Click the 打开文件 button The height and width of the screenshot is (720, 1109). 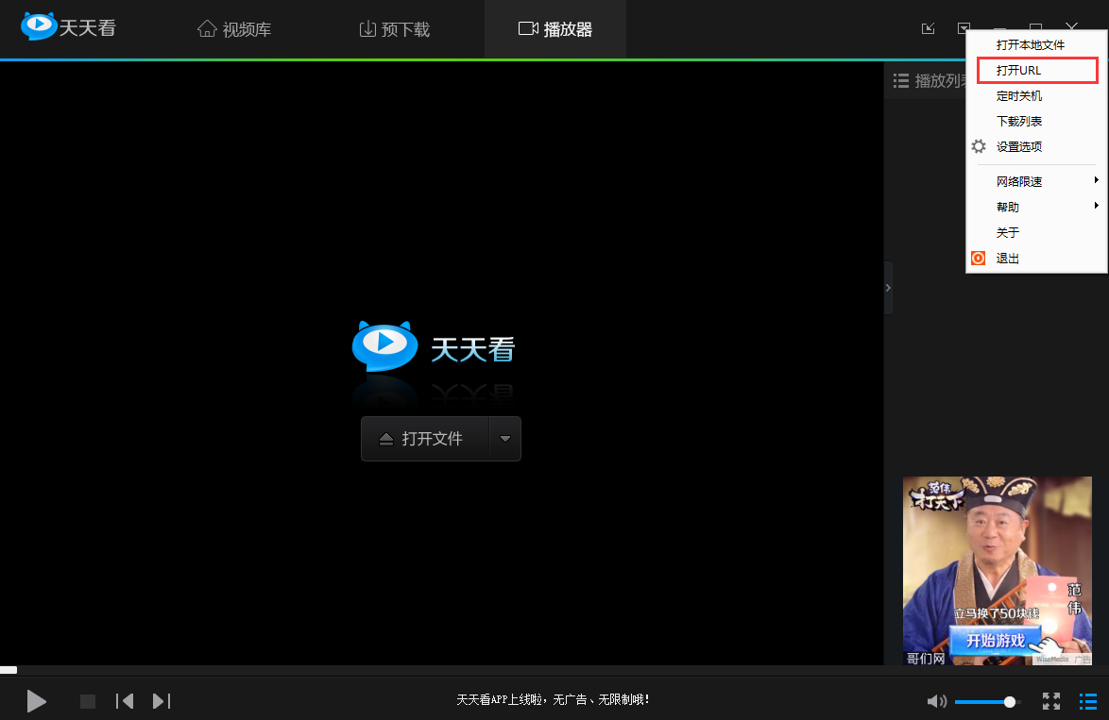(425, 439)
